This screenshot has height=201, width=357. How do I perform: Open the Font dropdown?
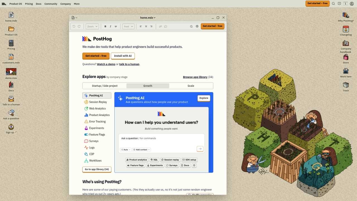[128, 26]
